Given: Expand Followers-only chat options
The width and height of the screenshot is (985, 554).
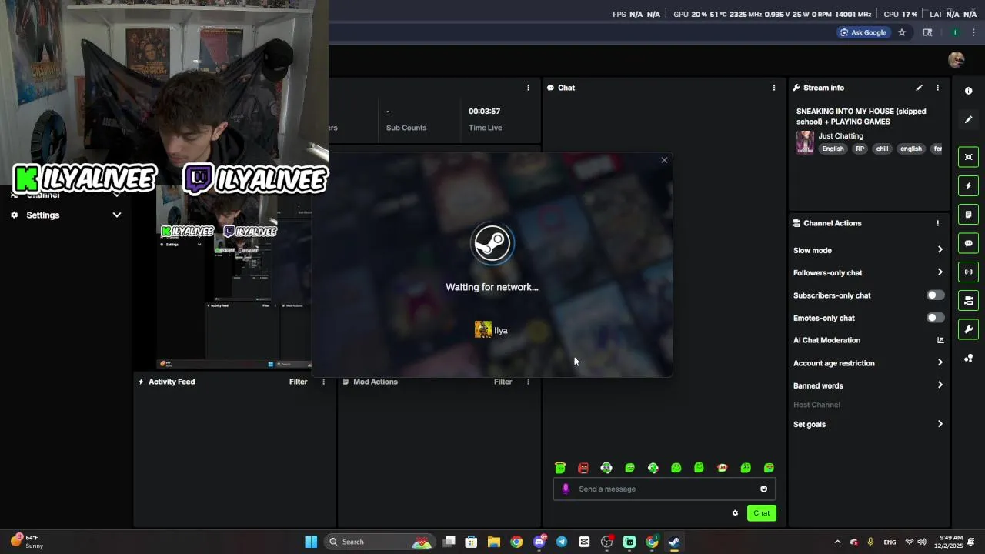Looking at the screenshot, I should pos(940,272).
